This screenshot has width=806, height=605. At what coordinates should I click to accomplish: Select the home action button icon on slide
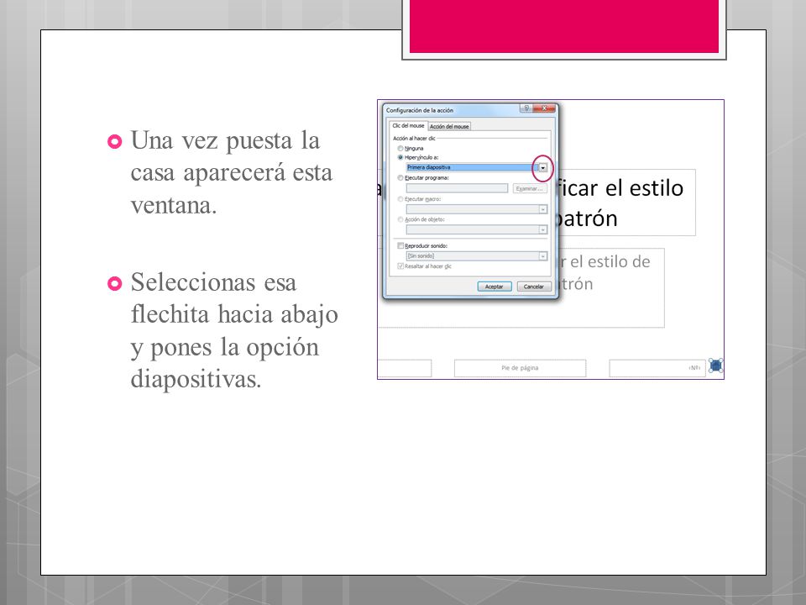click(x=715, y=366)
